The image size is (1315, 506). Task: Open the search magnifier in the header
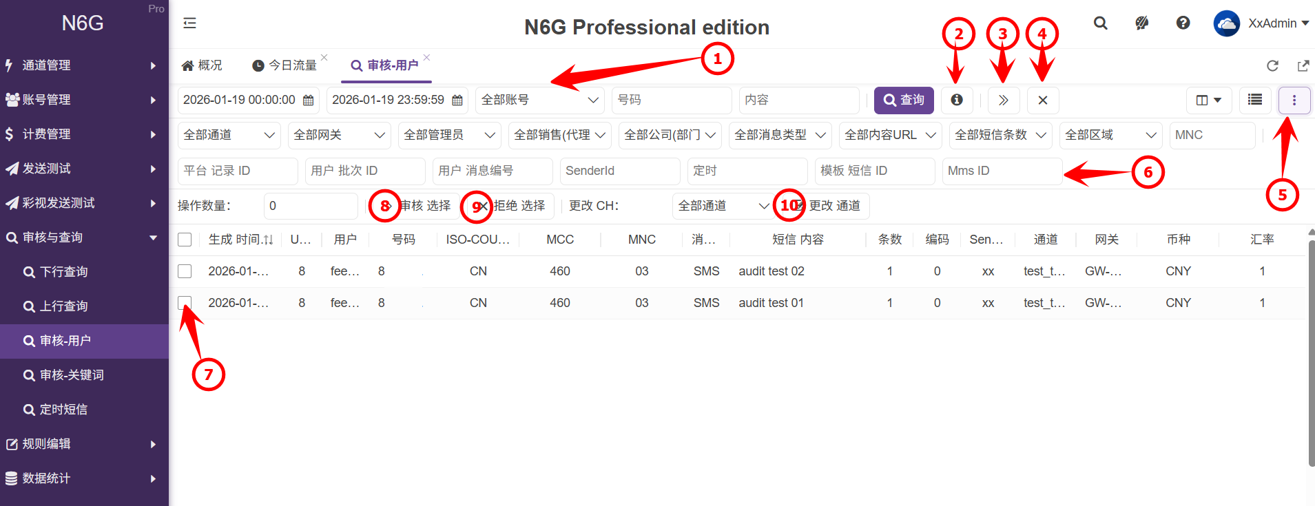click(1101, 23)
